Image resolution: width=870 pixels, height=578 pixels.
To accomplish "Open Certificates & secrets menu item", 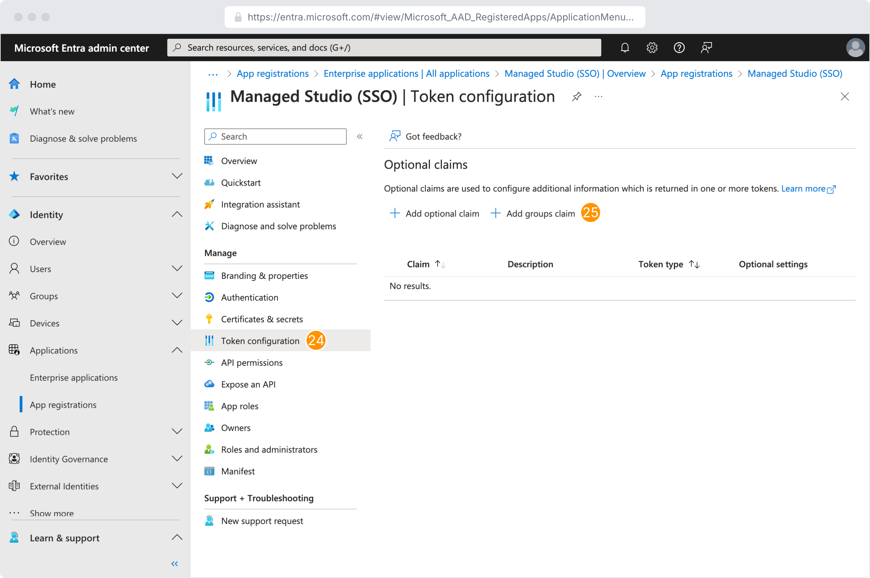I will coord(262,319).
